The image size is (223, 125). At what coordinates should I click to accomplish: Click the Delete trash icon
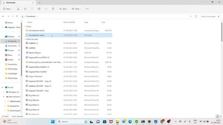(x=53, y=9)
